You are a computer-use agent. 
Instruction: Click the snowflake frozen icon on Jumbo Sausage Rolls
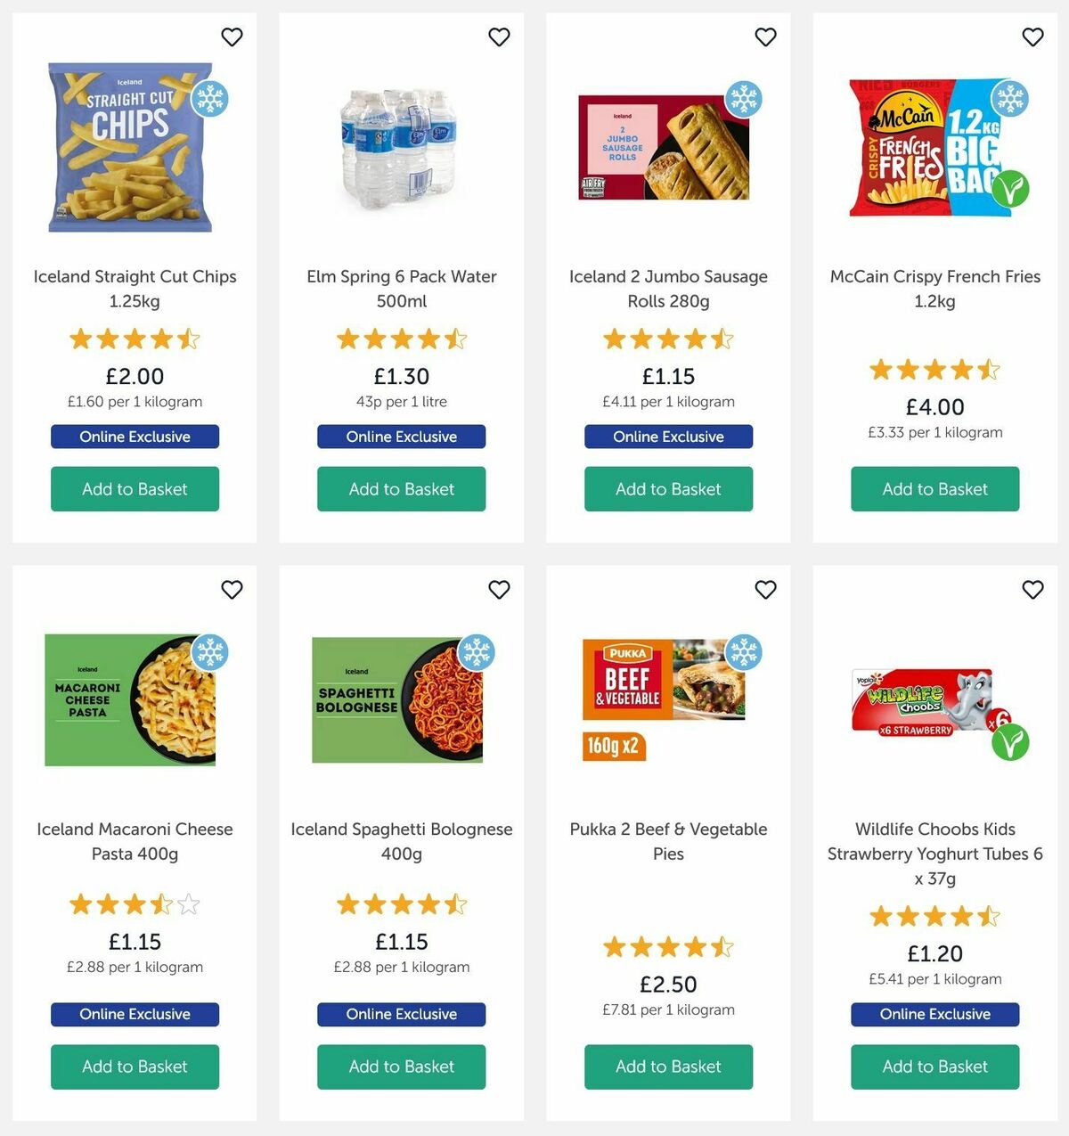point(744,101)
